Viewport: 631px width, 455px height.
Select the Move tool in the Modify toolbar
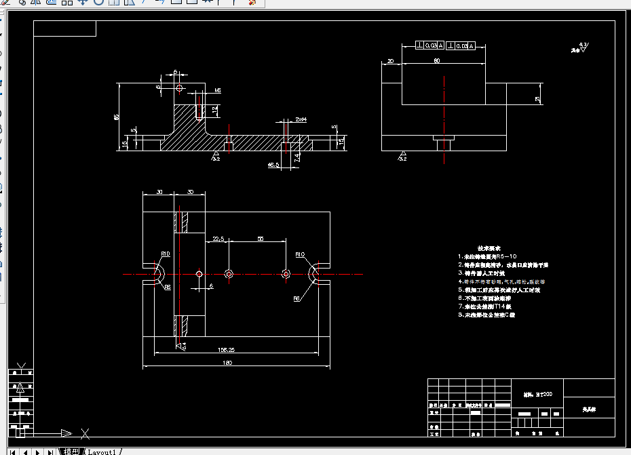[83, 2]
